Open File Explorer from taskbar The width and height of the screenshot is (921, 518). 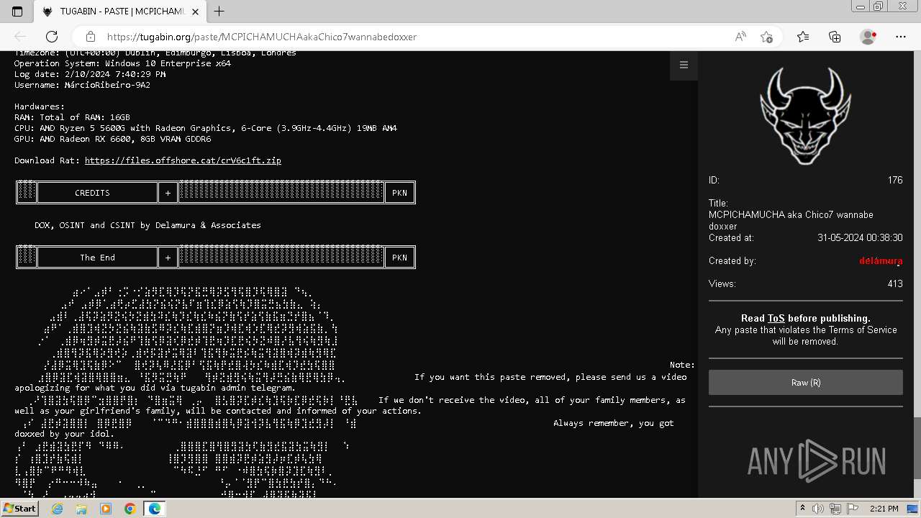tap(81, 509)
